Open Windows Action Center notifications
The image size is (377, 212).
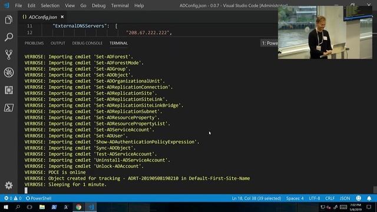(x=369, y=207)
